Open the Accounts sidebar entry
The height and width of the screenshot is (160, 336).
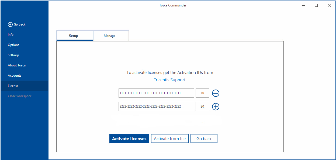pyautogui.click(x=15, y=76)
